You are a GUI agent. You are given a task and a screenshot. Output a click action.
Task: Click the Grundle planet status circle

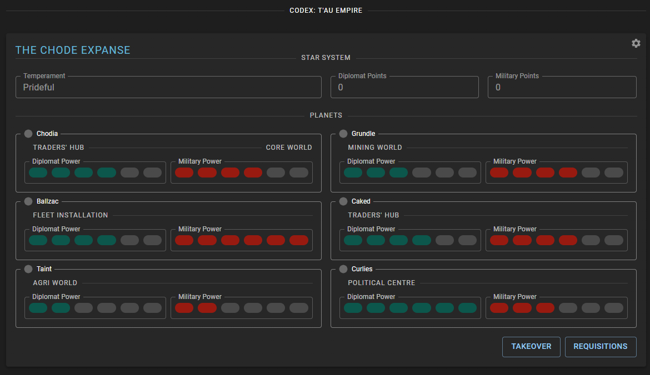pyautogui.click(x=343, y=134)
